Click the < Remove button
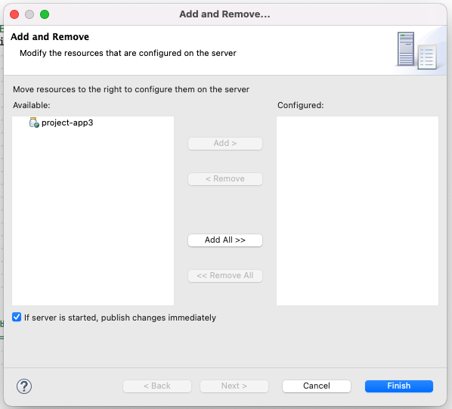The height and width of the screenshot is (409, 452). pos(225,179)
